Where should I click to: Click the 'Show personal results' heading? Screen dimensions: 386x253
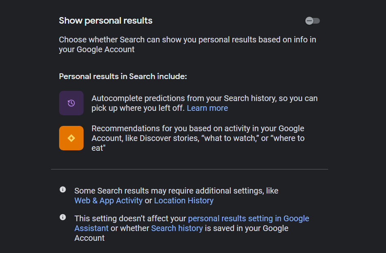[106, 21]
